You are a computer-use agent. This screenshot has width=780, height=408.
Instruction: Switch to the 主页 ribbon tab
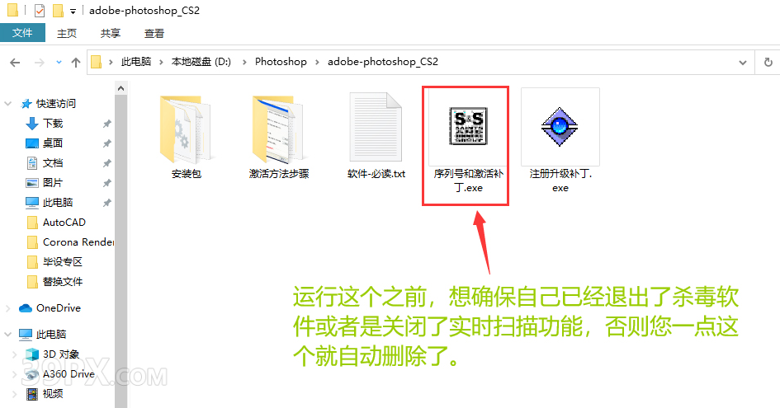[67, 33]
